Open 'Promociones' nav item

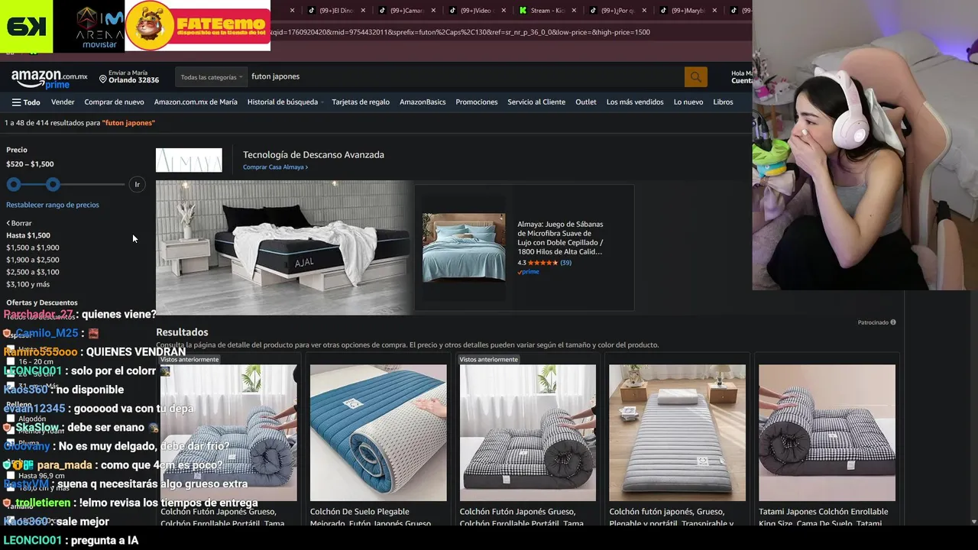click(x=477, y=102)
